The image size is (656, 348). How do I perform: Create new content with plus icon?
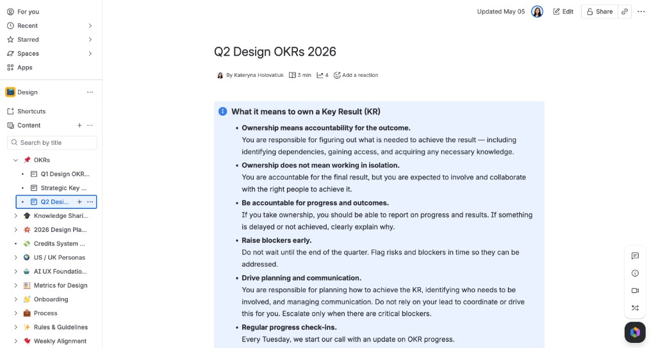click(79, 125)
